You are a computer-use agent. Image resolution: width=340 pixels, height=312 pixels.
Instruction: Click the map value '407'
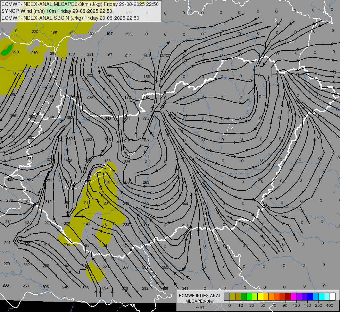28,222
